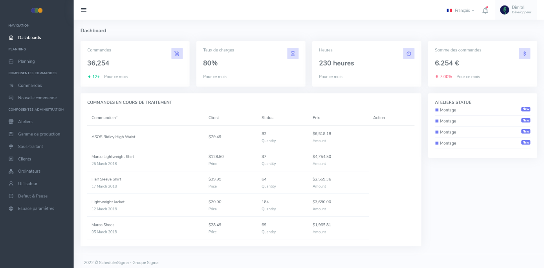This screenshot has width=544, height=268.
Task: Click the 230 heures value
Action: (336, 63)
